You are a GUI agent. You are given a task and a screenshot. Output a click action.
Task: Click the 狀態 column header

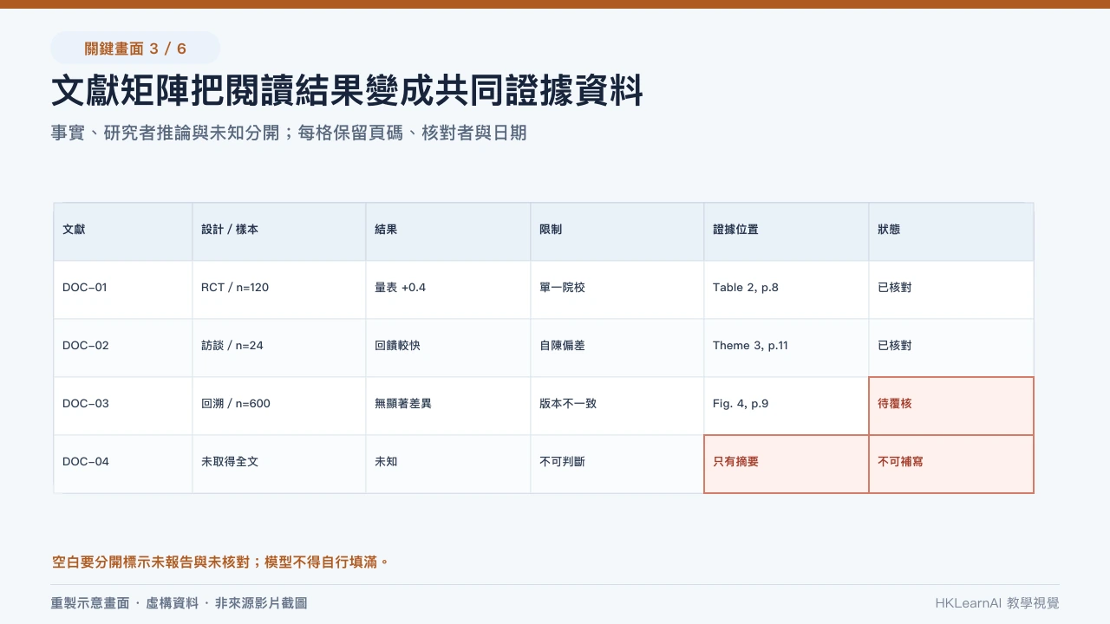click(951, 230)
